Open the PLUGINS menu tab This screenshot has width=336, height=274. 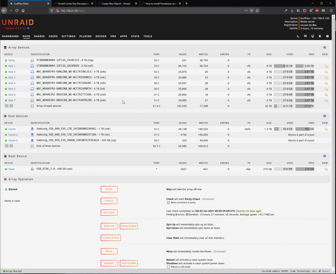coord(85,36)
